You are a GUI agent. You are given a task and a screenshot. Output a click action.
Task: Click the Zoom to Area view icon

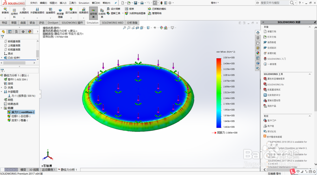click(x=129, y=28)
